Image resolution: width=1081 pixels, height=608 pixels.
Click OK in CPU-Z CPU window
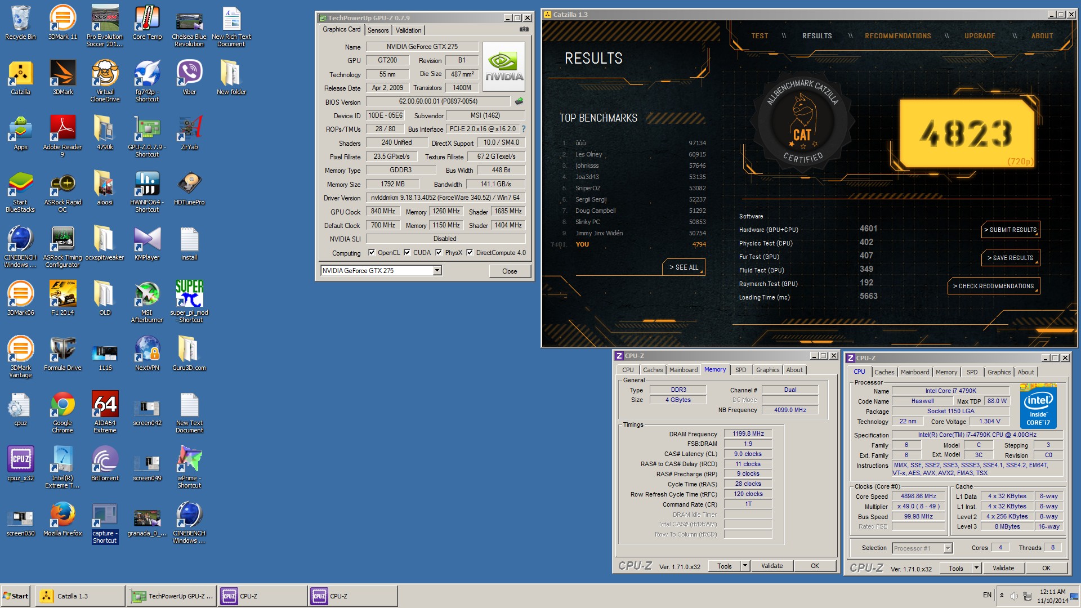click(x=1046, y=568)
